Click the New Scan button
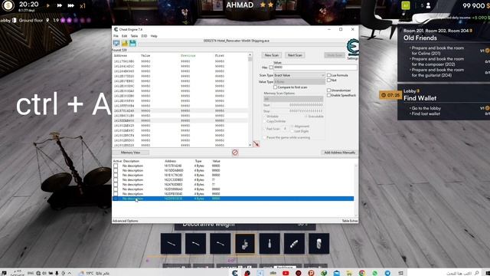The height and width of the screenshot is (276, 490). [272, 55]
